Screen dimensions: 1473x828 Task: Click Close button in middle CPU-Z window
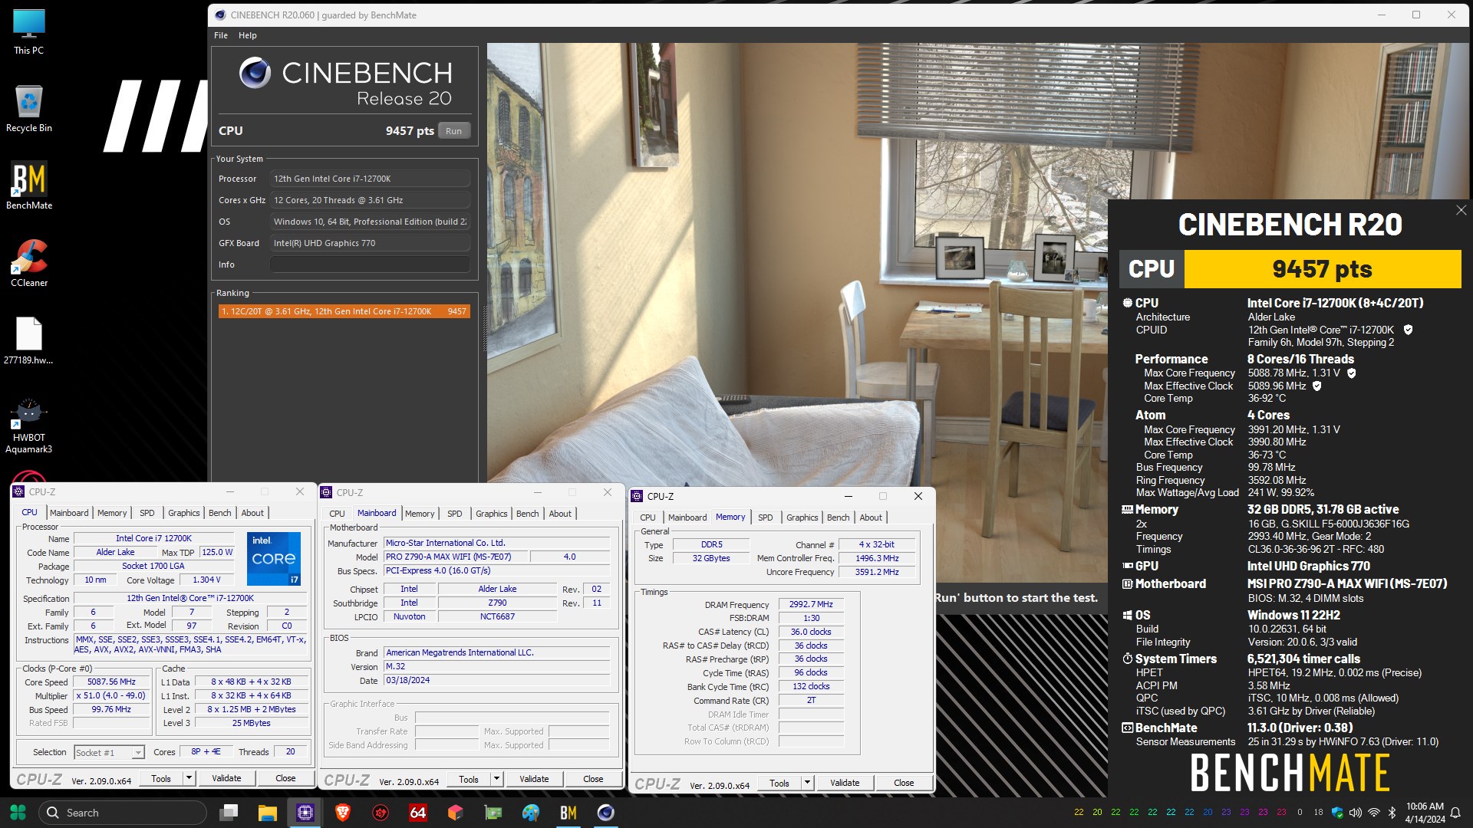(x=593, y=779)
